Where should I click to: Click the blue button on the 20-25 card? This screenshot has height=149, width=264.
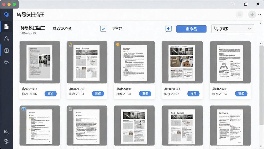point(51,94)
